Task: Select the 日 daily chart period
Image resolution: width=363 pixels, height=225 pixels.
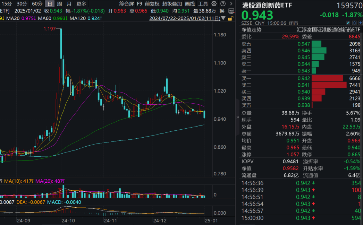Action: 50,4
